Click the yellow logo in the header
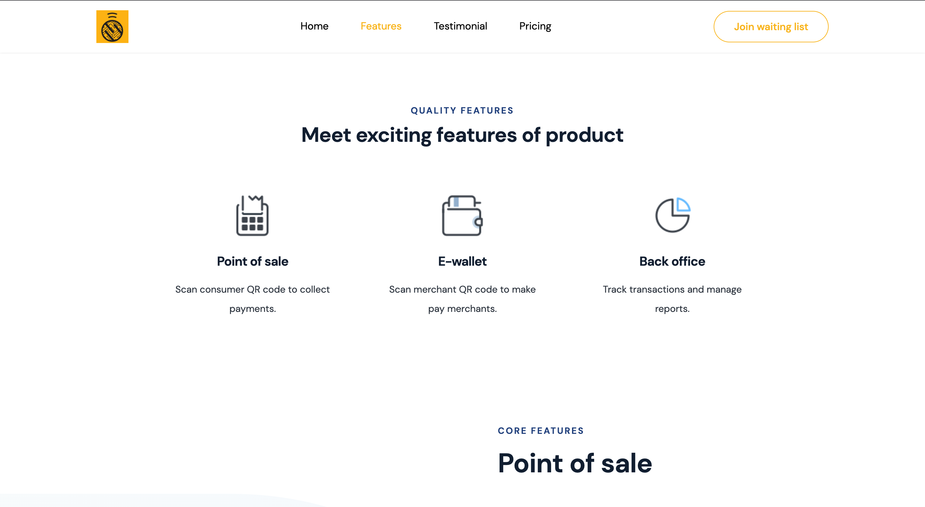 112,27
